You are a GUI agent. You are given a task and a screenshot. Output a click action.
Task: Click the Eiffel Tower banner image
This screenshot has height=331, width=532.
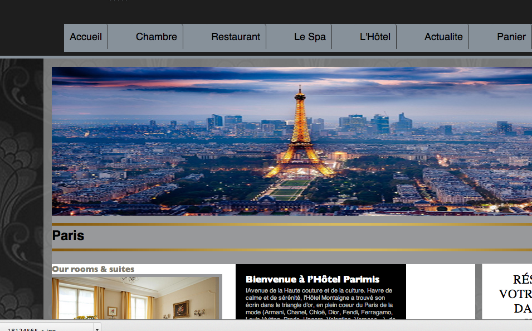300,139
